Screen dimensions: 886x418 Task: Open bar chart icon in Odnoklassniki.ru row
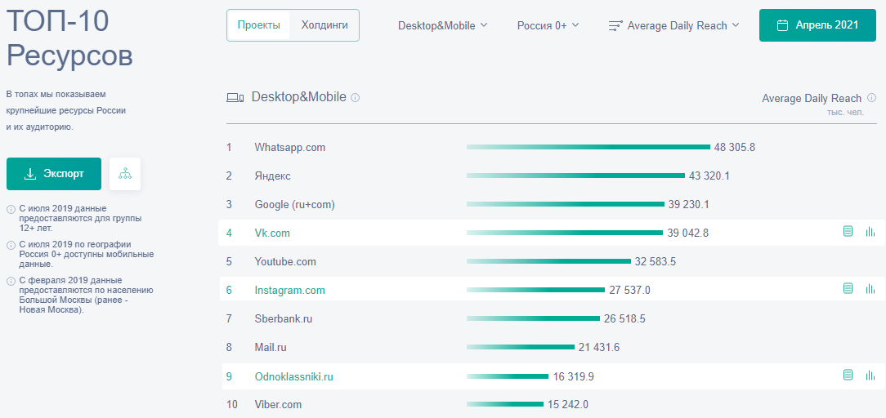870,375
